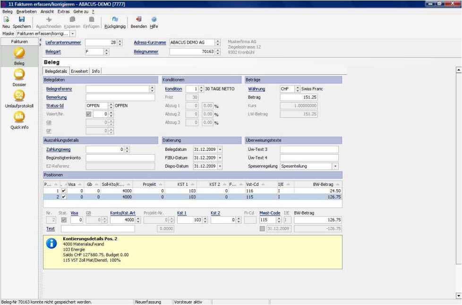Click the Adress-Kurzname link label
Image resolution: width=462 pixels, height=305 pixels.
tap(150, 43)
